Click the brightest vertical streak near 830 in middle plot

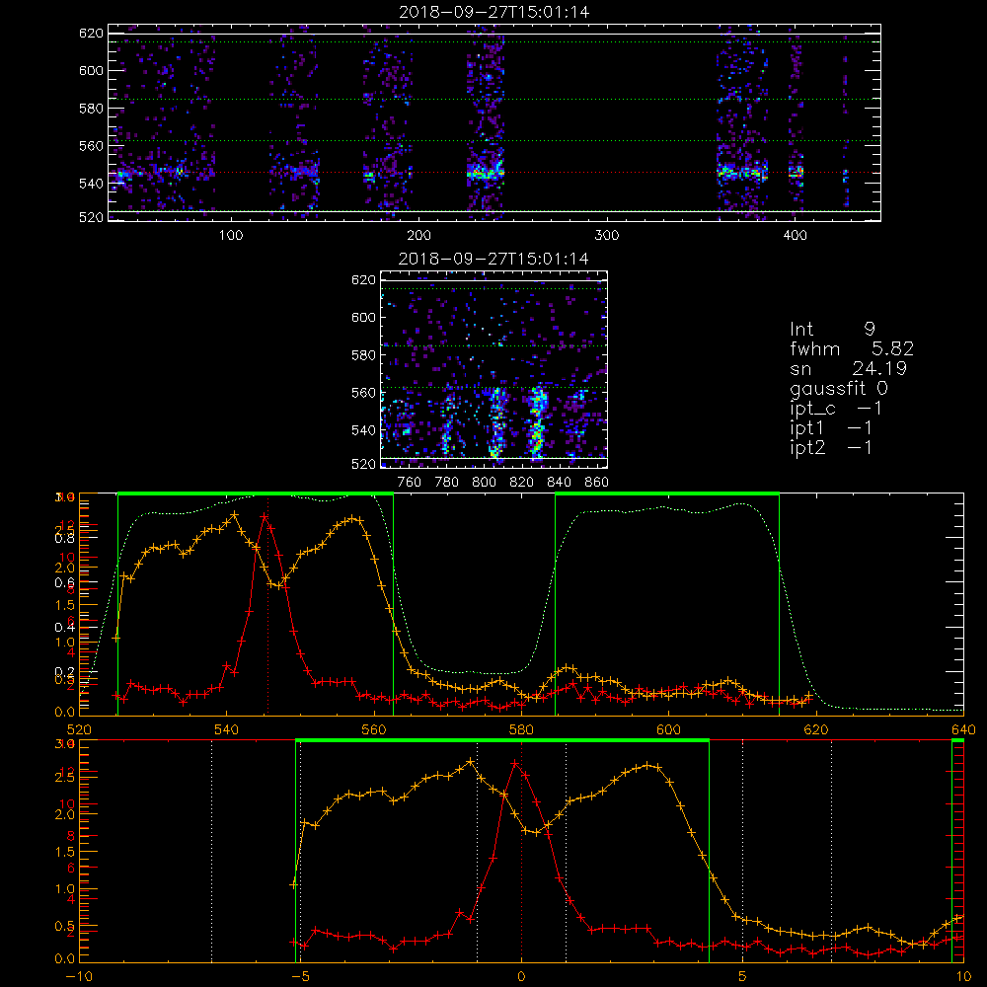[x=537, y=421]
